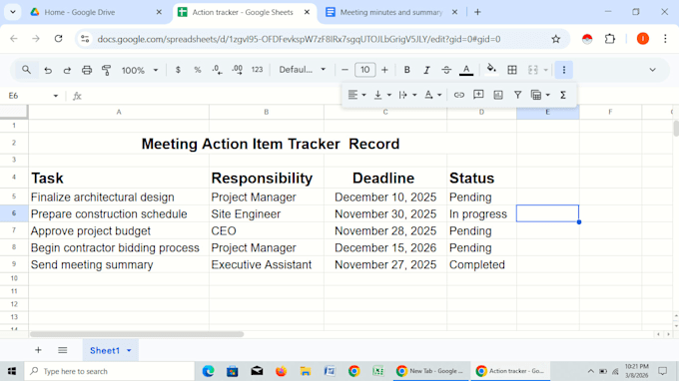The image size is (679, 381).
Task: Print the spreadsheet
Action: coord(87,70)
